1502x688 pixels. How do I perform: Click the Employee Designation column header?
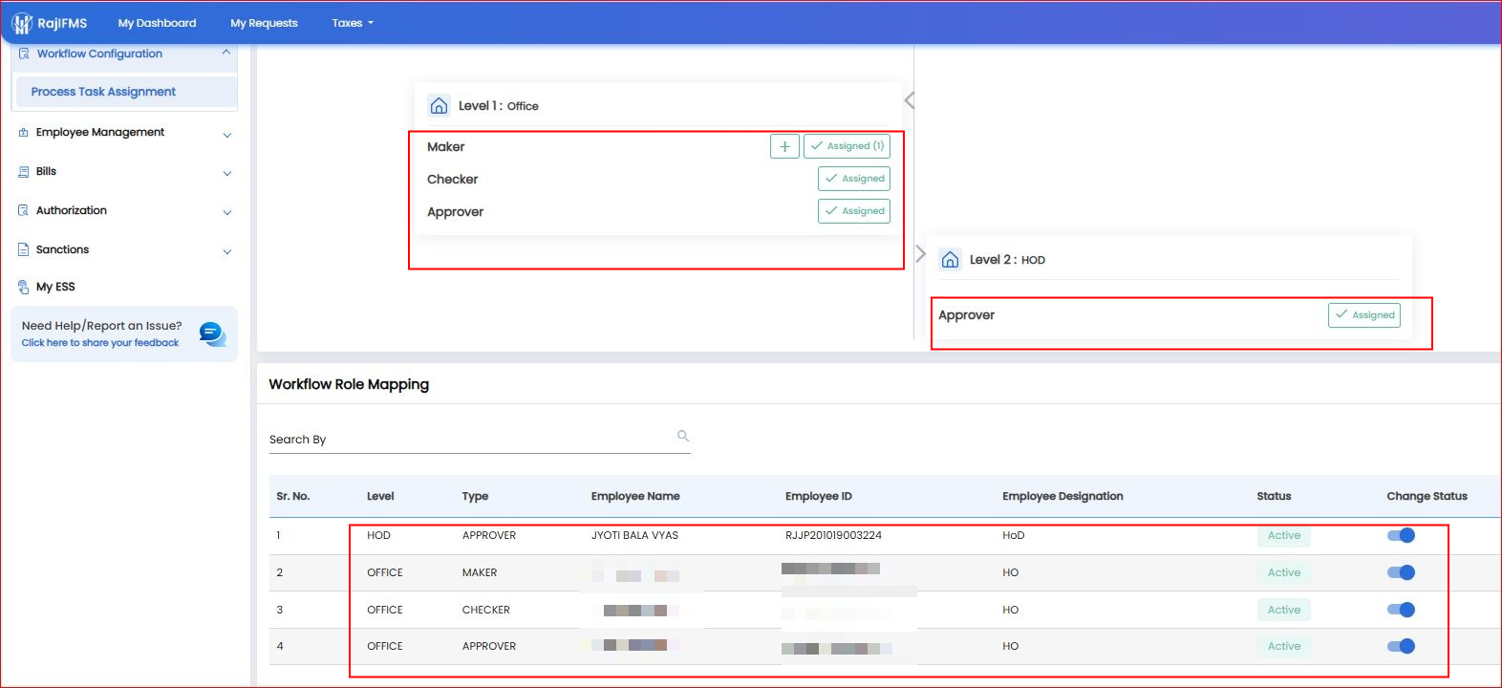[x=1062, y=496]
